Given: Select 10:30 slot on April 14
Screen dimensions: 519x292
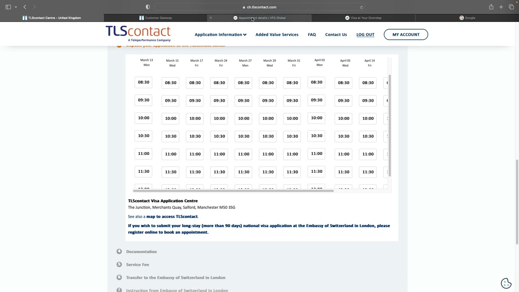Looking at the screenshot, I should coord(368,136).
